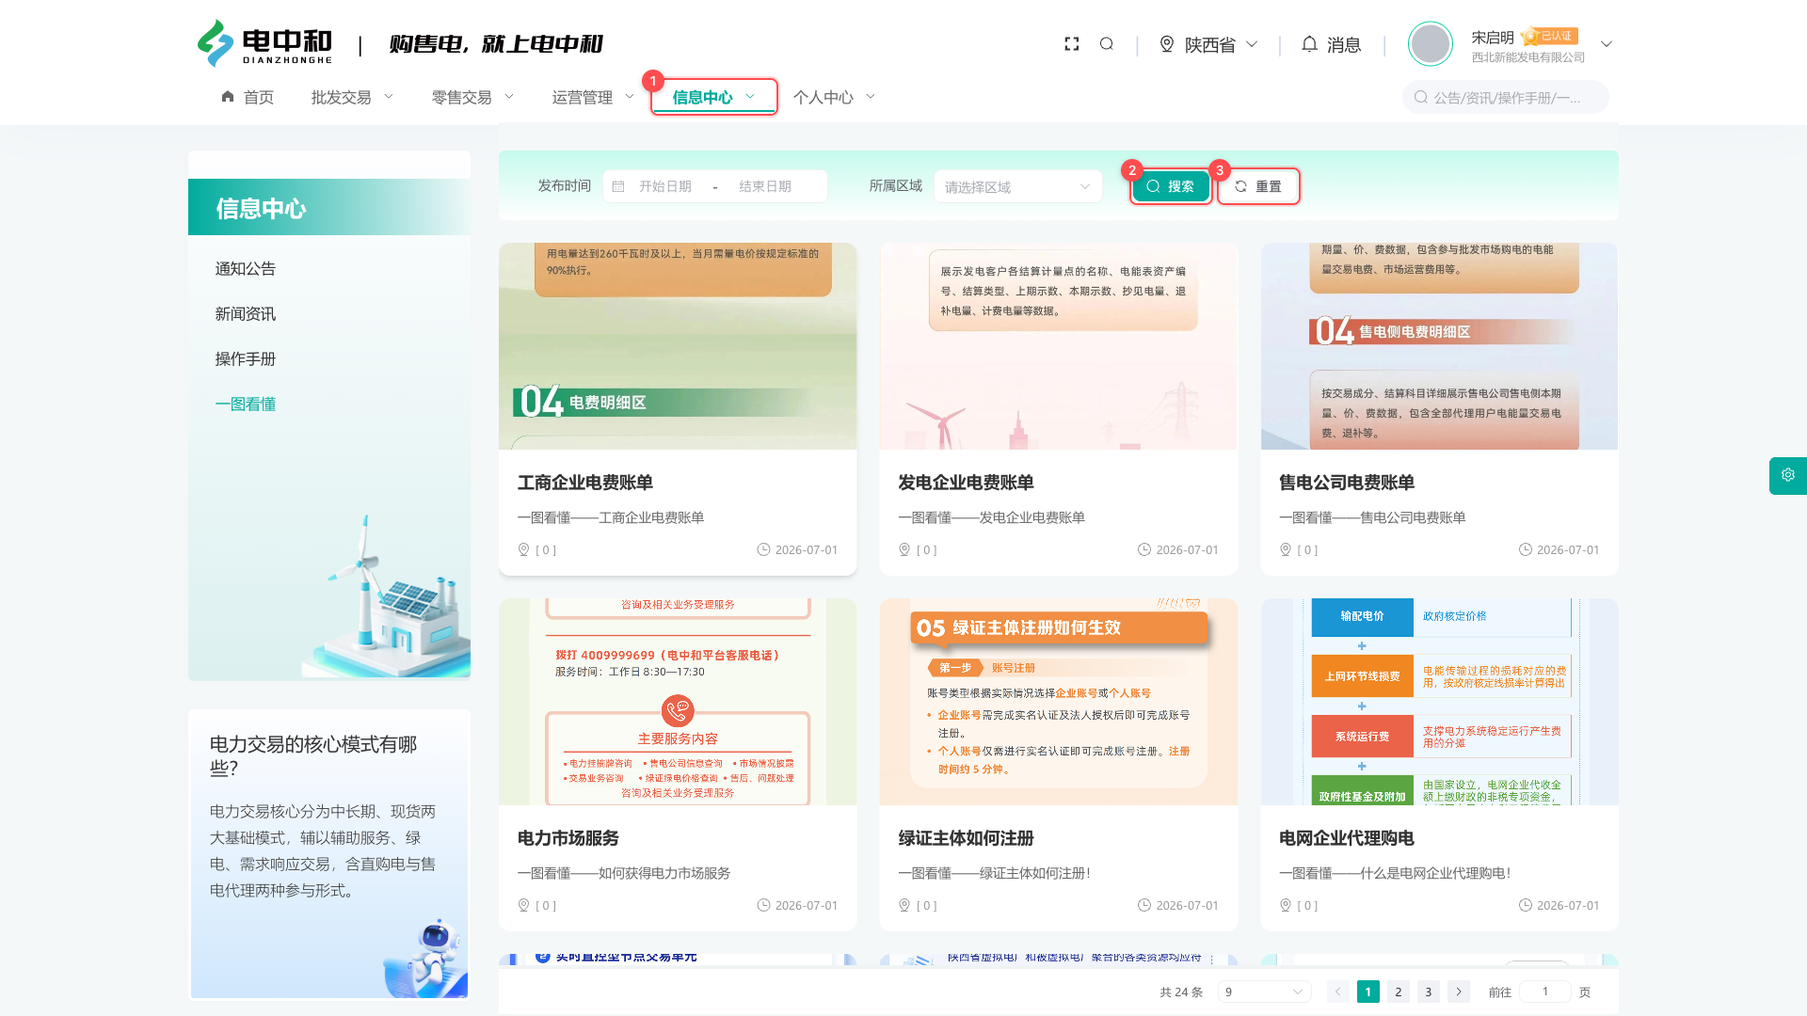Viewport: 1807px width, 1016px height.
Task: Click the clock icon under 发电企业电费账单
Action: coord(1144,549)
